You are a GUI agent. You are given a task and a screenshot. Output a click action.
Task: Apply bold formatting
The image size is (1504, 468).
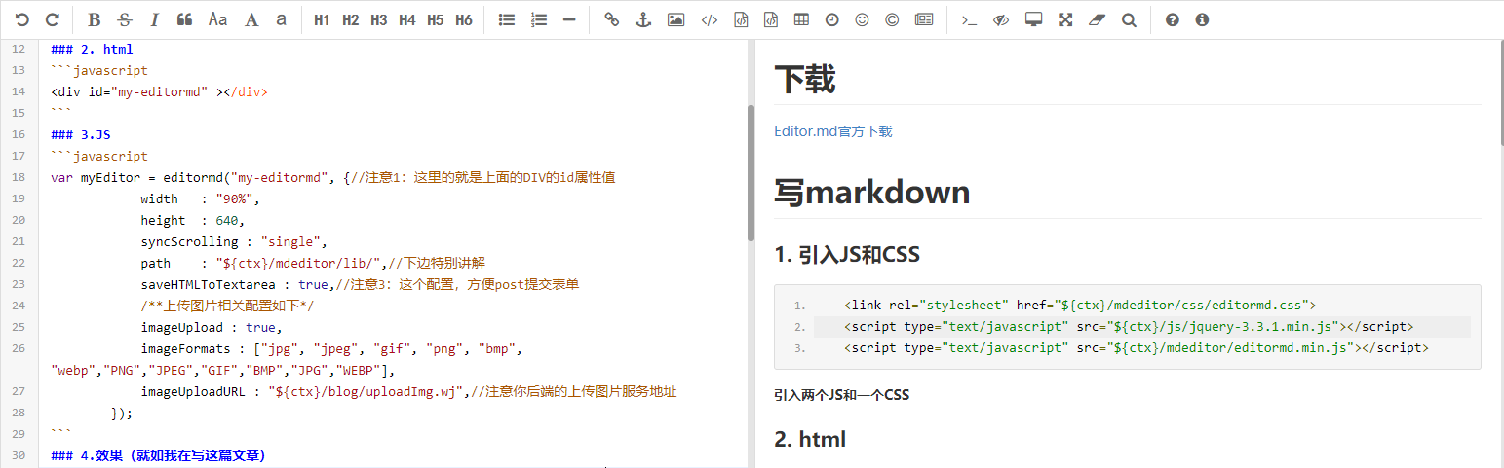(95, 19)
